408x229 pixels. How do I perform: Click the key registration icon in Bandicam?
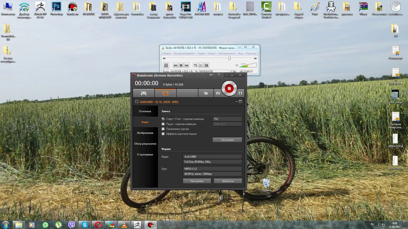coord(211,75)
